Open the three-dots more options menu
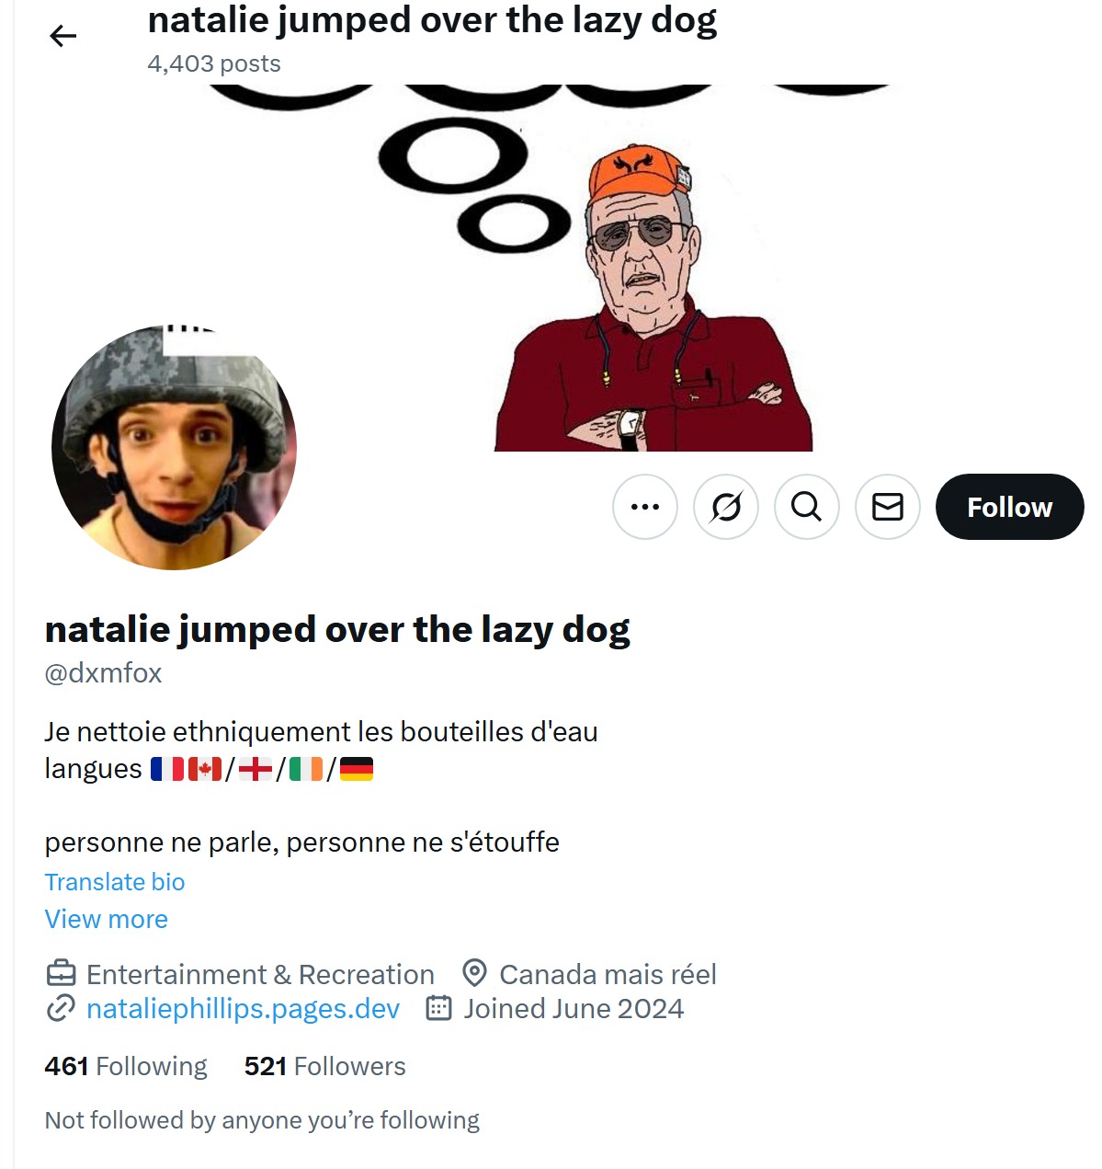The image size is (1102, 1169). pyautogui.click(x=645, y=507)
